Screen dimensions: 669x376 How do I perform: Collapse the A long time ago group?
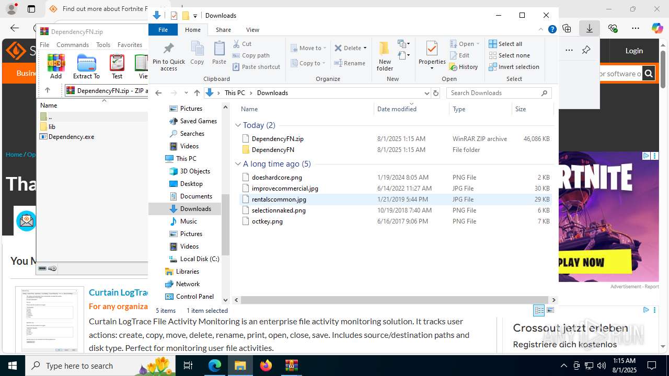pos(238,164)
